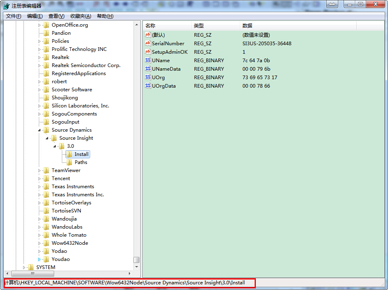
Task: Click the Registry Editor title bar icon
Action: [6, 5]
